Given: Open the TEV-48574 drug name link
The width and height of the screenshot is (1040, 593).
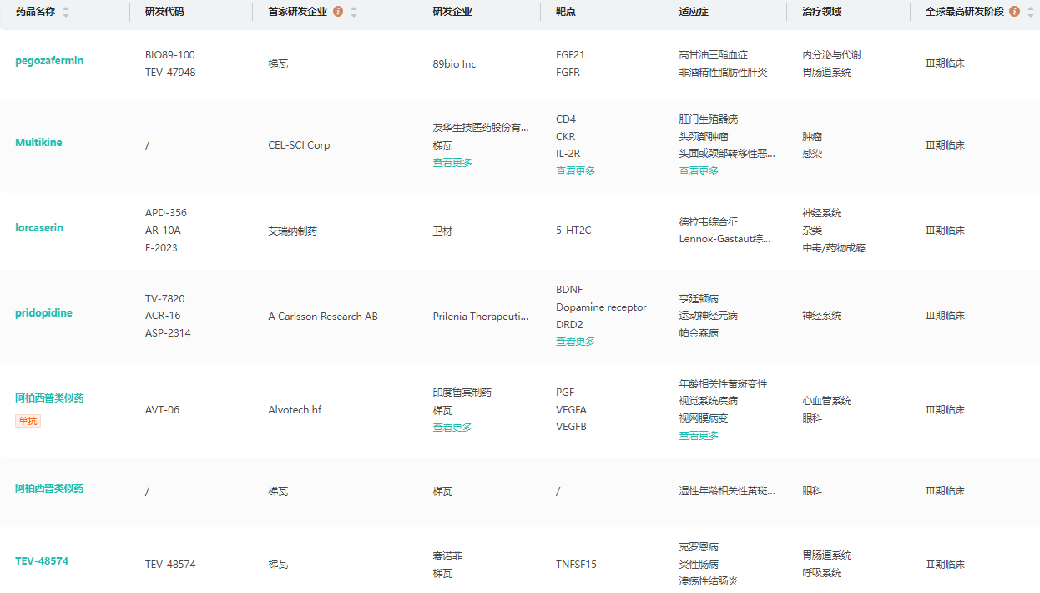Looking at the screenshot, I should (42, 561).
